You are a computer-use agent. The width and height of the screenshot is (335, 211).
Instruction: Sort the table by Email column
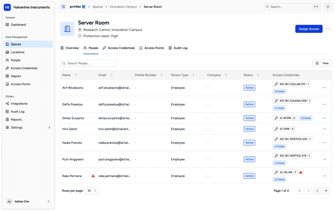[x=111, y=75]
